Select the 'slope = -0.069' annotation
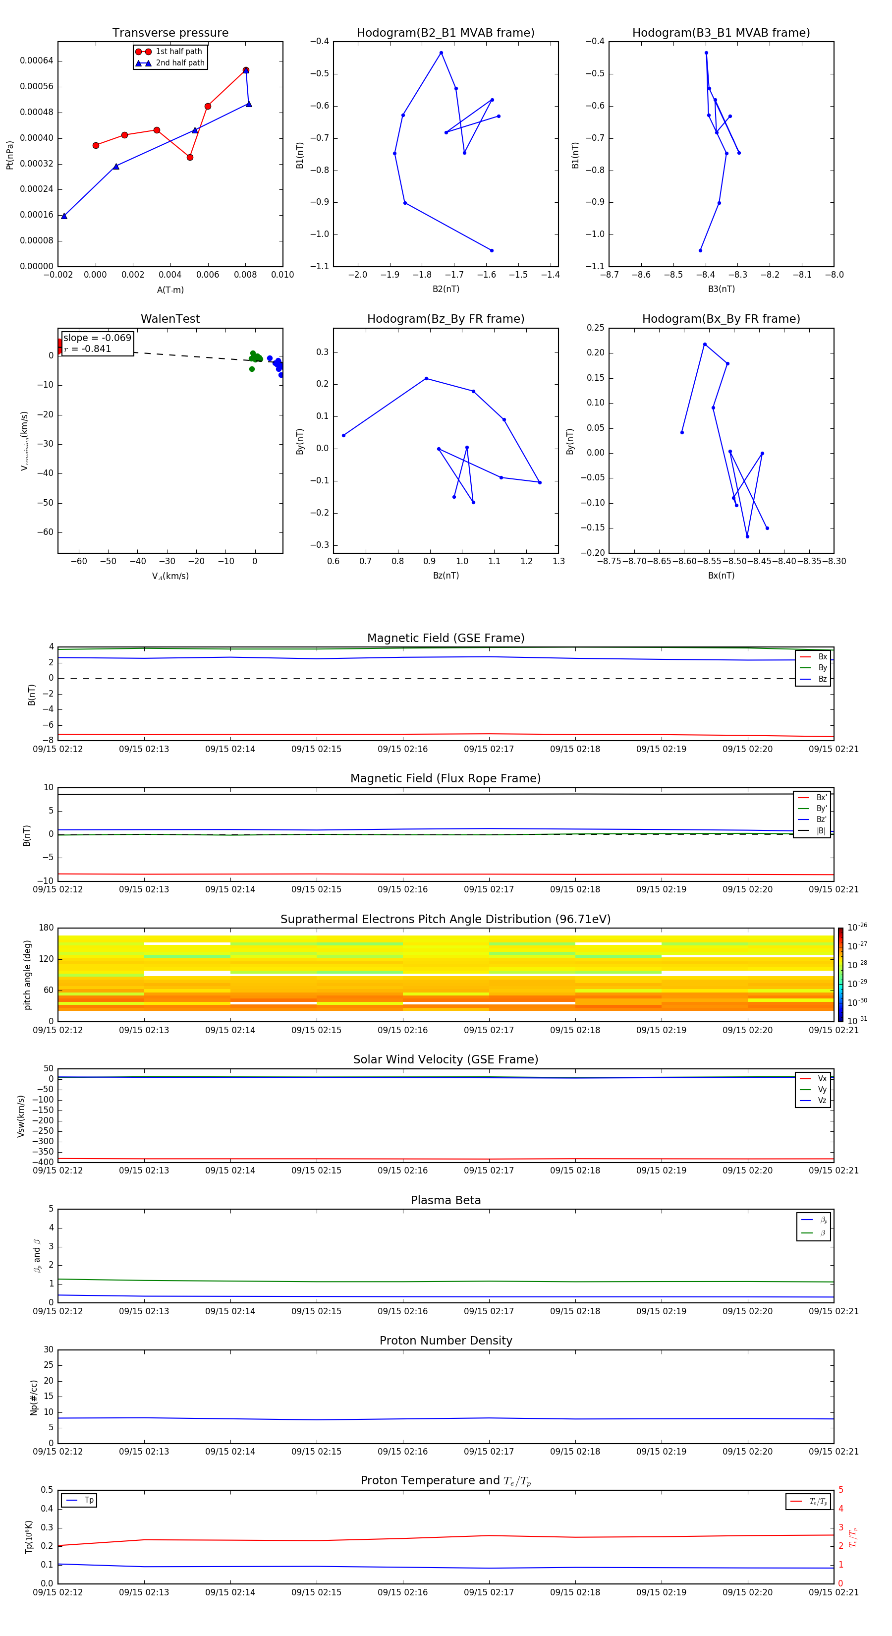Image resolution: width=892 pixels, height=1636 pixels. coord(97,338)
